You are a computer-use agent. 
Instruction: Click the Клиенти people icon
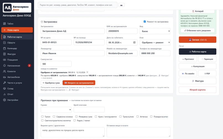[x=4, y=71]
